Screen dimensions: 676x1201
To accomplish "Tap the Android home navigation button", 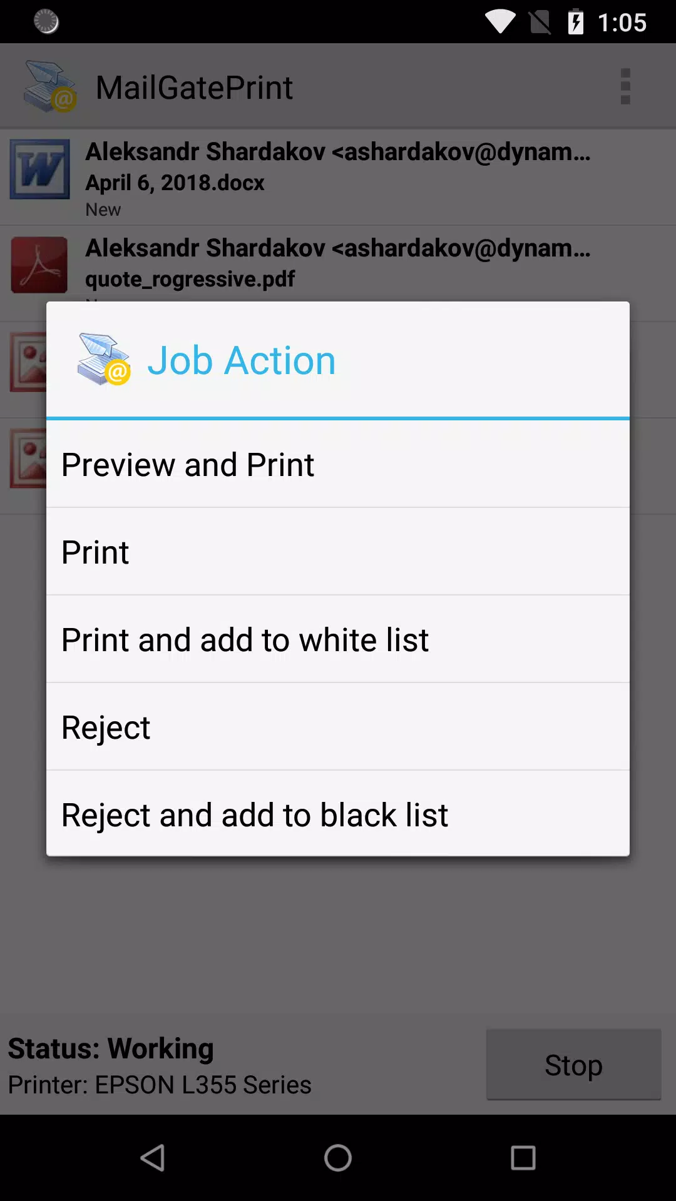I will tap(338, 1158).
